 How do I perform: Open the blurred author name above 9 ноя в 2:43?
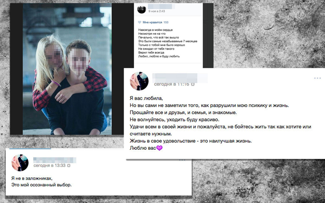(x=162, y=6)
